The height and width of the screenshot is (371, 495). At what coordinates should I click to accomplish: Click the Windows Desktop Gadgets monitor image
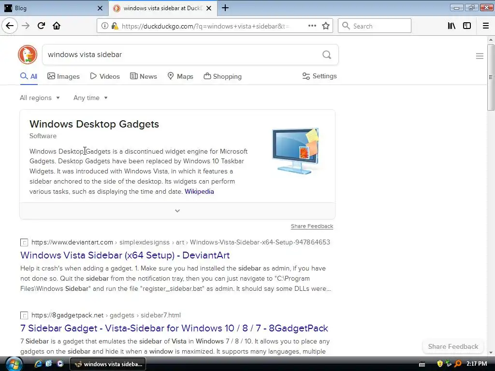click(296, 151)
